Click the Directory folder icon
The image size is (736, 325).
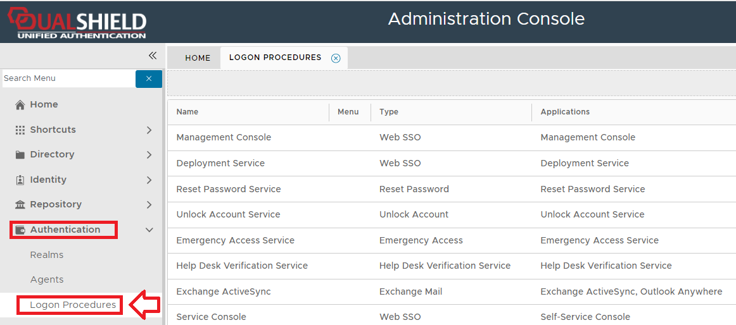(20, 155)
